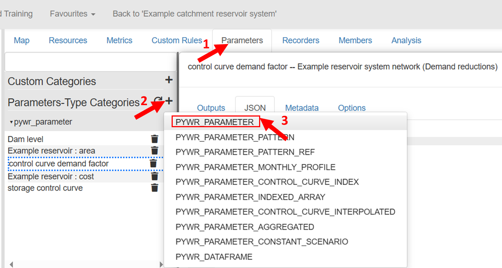
Task: Click trash icon for Example reservoir : cost
Action: 155,176
